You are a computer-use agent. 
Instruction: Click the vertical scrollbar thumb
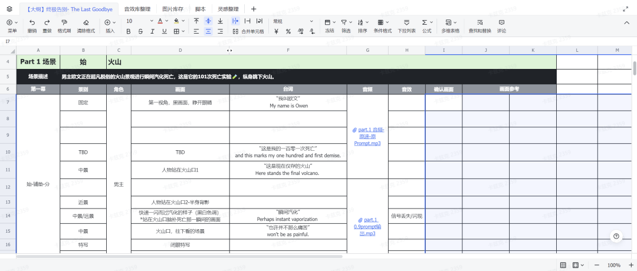click(635, 68)
